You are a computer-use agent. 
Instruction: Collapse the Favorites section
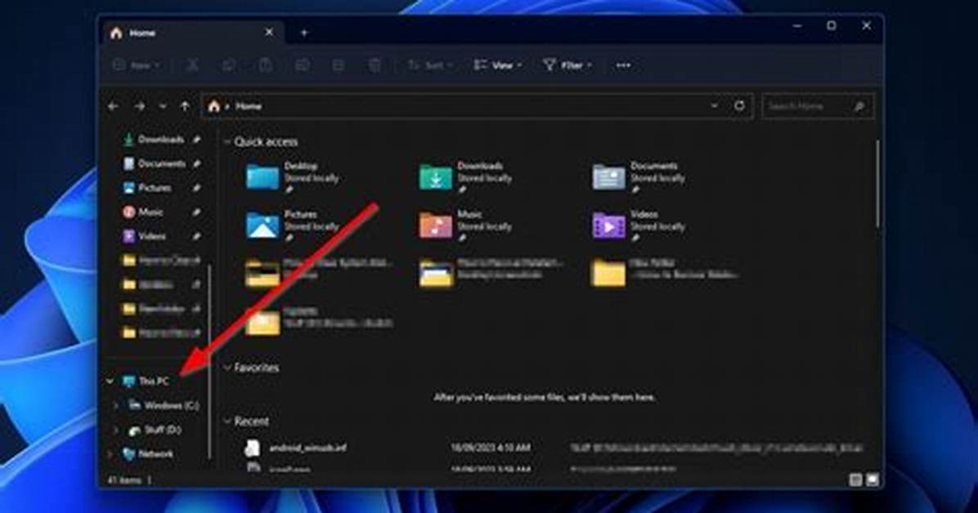(x=227, y=368)
